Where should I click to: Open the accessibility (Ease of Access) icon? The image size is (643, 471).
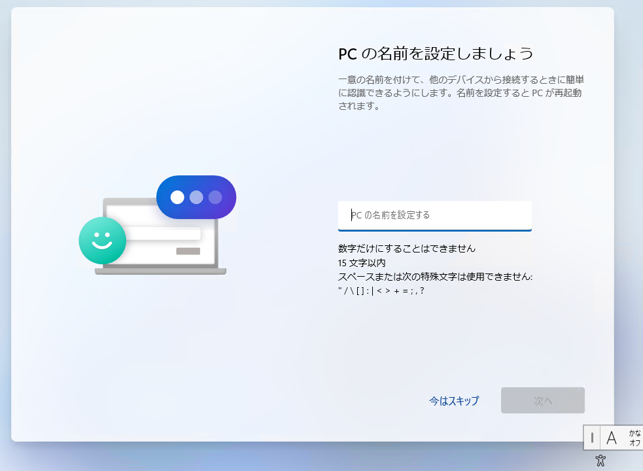[x=599, y=461]
